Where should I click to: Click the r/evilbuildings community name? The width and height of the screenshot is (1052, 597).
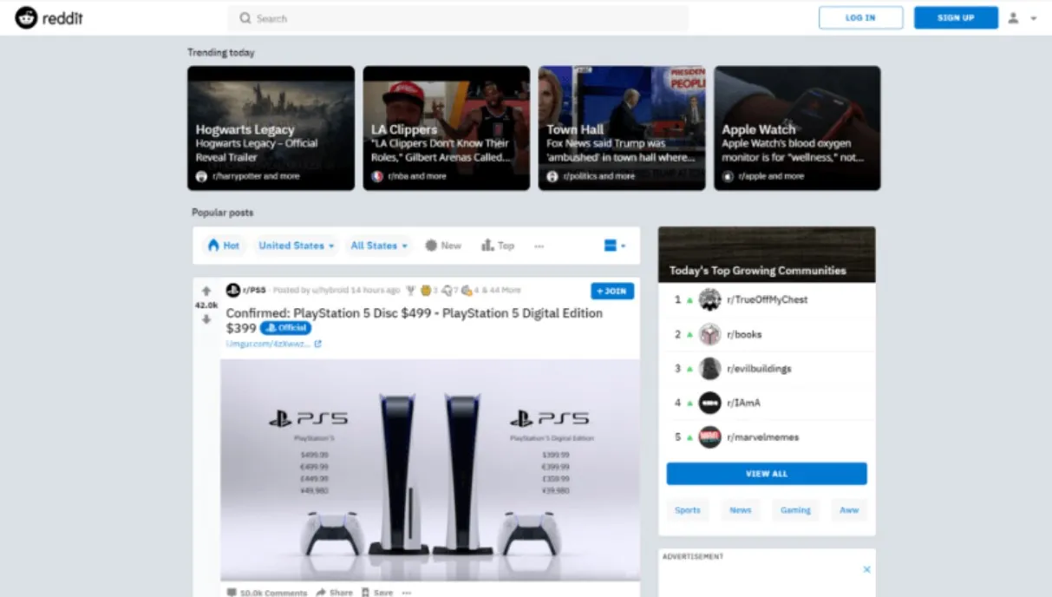tap(760, 369)
